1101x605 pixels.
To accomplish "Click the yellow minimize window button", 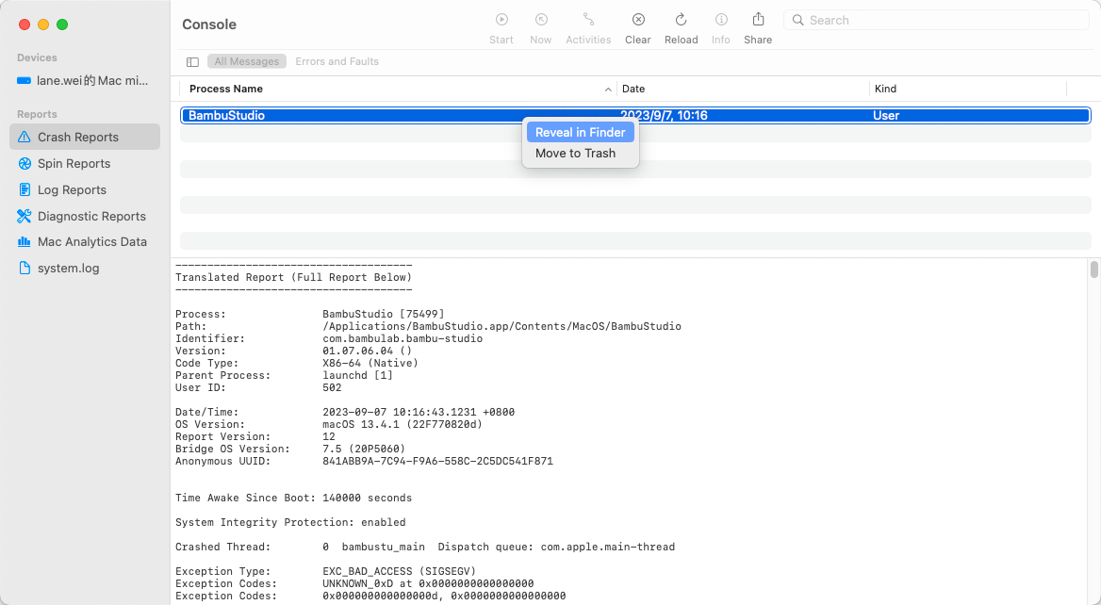I will point(42,25).
